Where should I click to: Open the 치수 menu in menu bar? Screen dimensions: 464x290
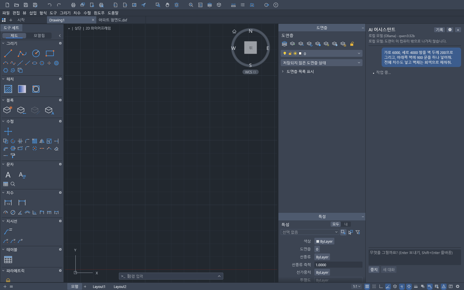pos(77,13)
